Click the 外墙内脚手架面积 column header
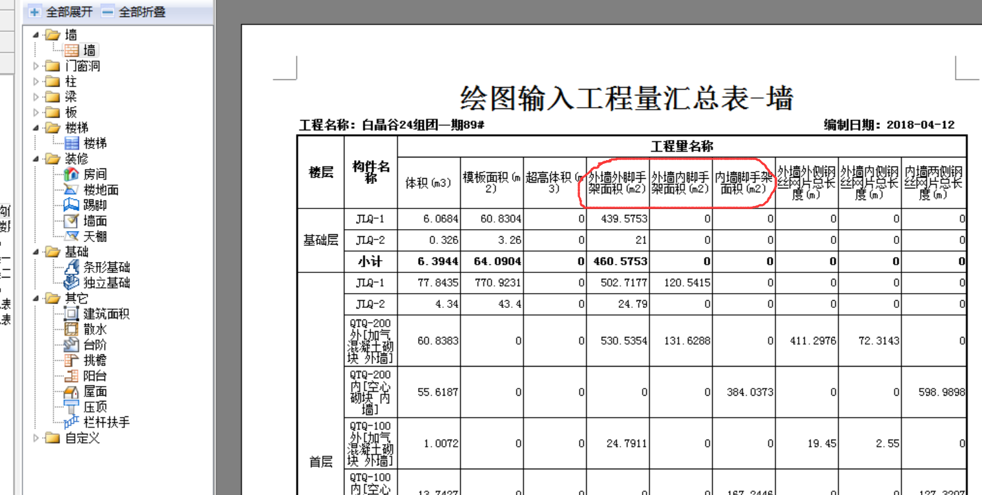This screenshot has width=982, height=495. (x=680, y=183)
